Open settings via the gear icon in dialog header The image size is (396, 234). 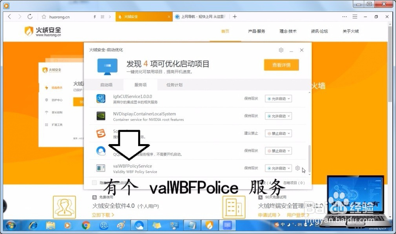[281, 50]
